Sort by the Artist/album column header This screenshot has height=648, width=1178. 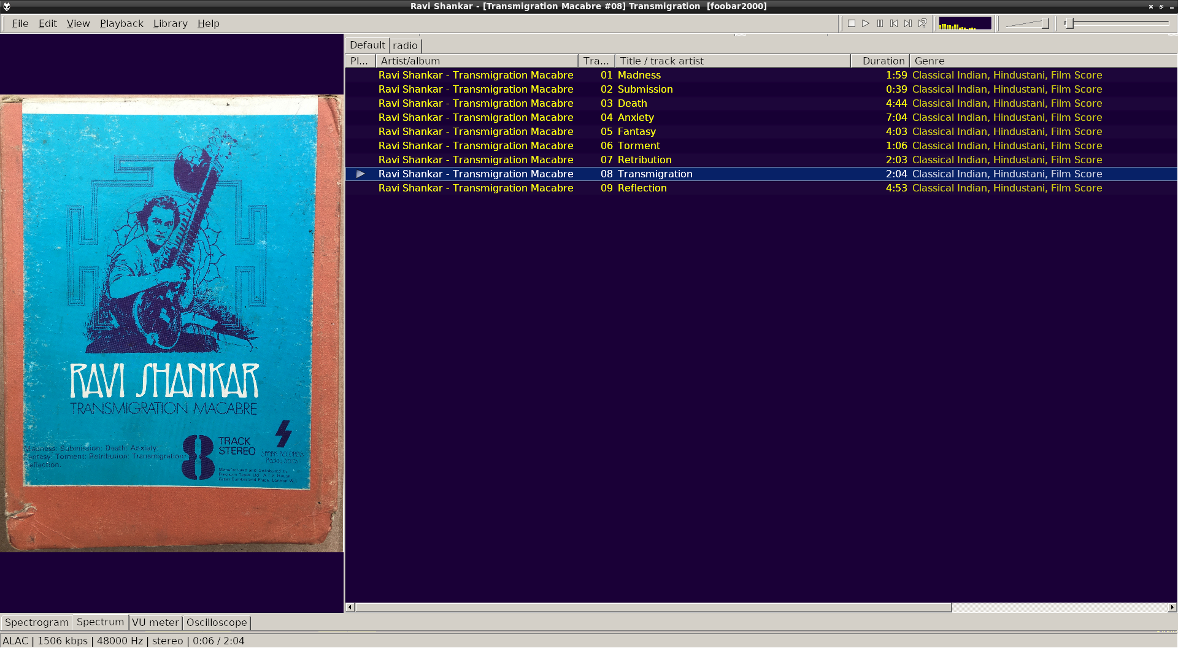click(477, 61)
